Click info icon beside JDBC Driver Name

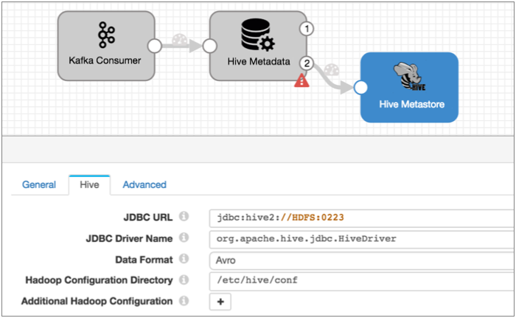click(x=184, y=238)
